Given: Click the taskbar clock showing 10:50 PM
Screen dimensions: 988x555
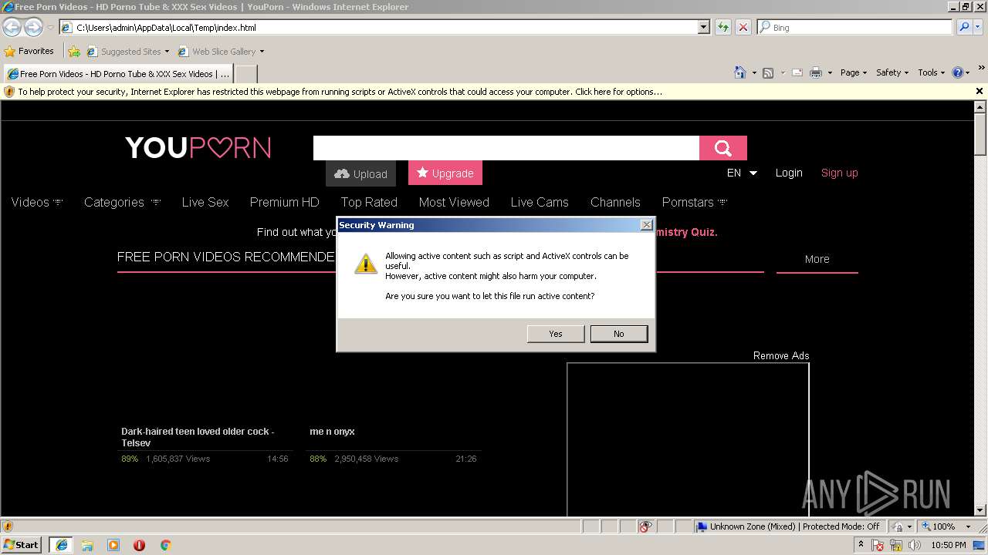Looking at the screenshot, I should [x=948, y=545].
